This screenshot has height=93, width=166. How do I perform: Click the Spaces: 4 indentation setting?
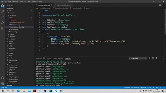(143, 88)
